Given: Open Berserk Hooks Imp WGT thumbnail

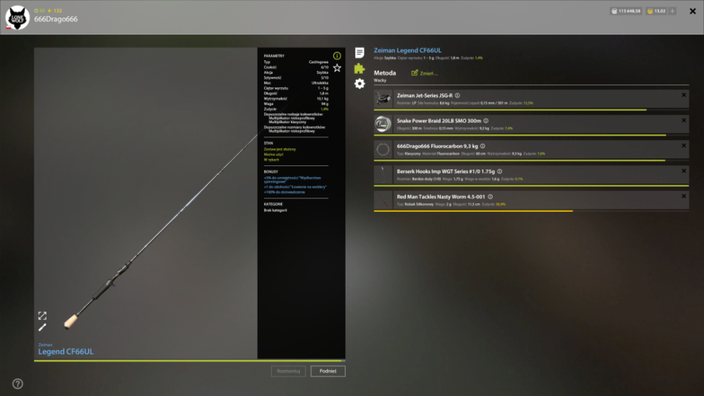Looking at the screenshot, I should tap(383, 174).
